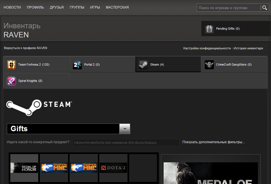Click the large Steam logo
Viewport: 271px width, 184px height.
click(39, 107)
